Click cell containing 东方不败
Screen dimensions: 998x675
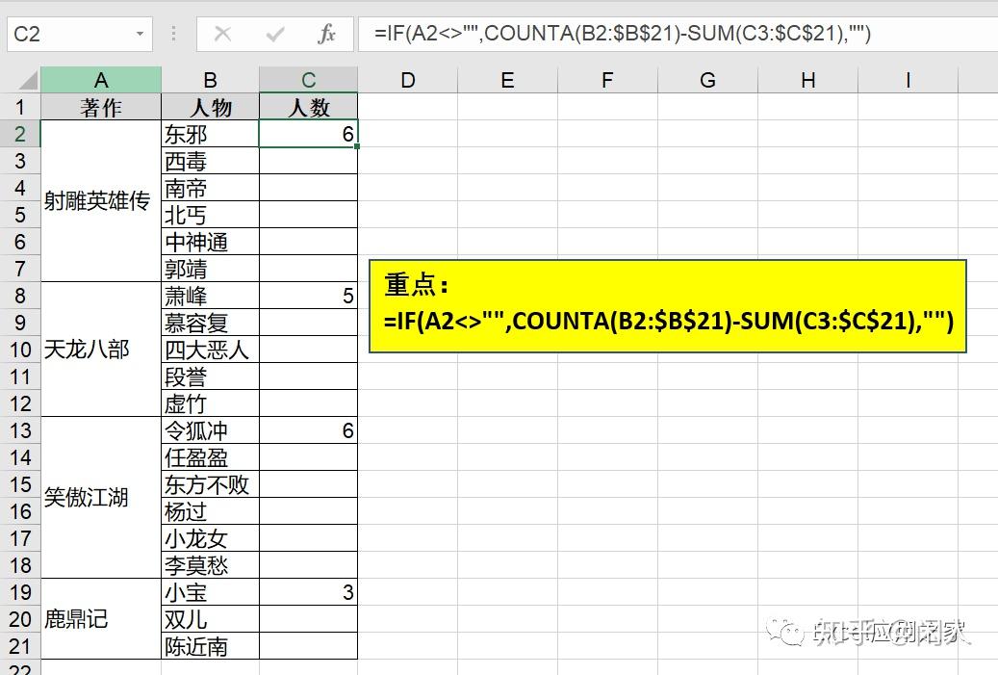tap(210, 484)
